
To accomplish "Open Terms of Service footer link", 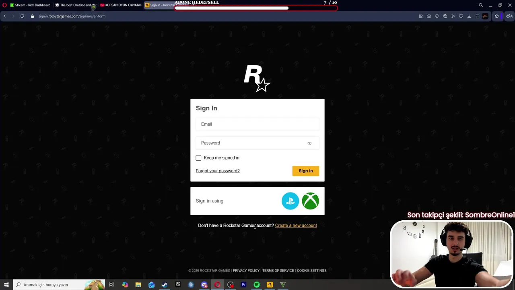I will [278, 271].
